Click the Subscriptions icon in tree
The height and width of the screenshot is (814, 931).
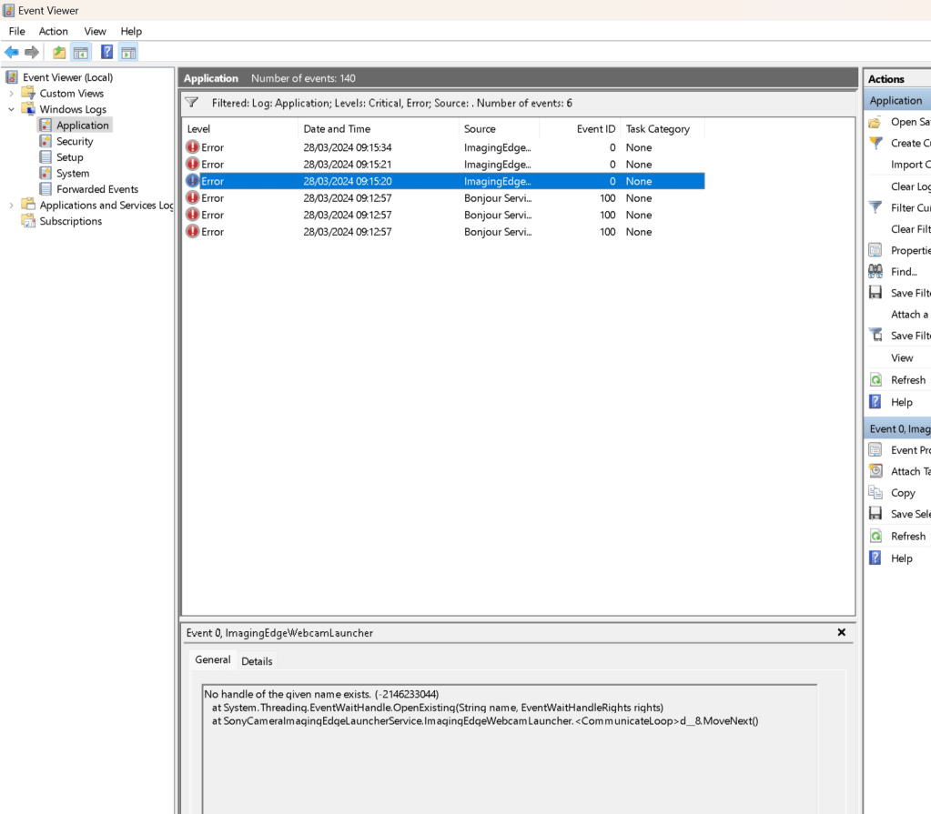[x=28, y=221]
